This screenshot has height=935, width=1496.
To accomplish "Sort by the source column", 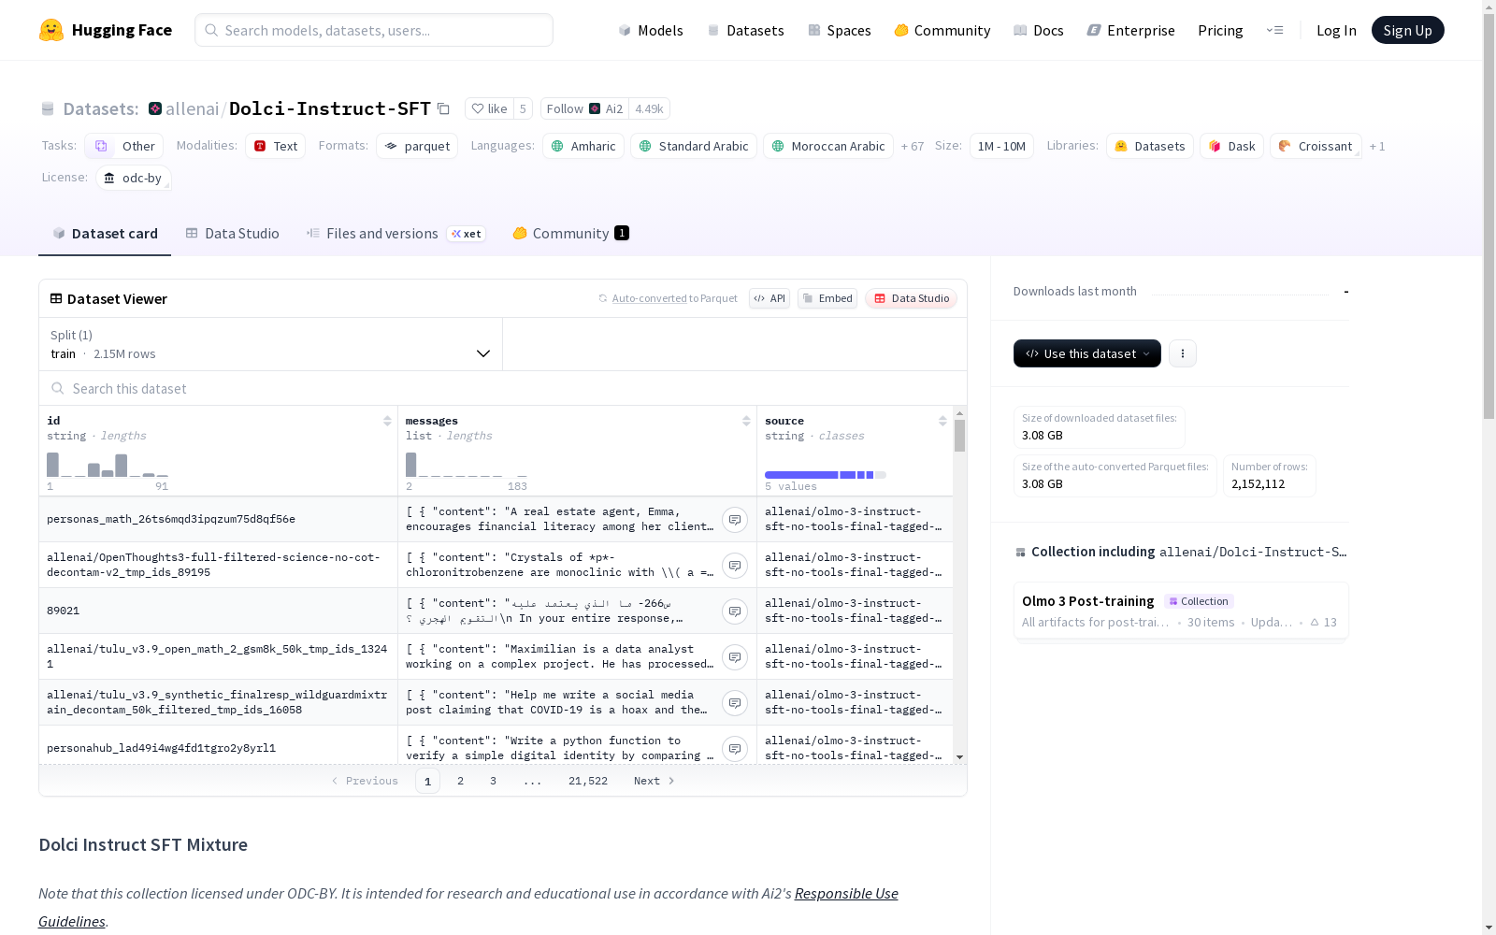I will 942,421.
